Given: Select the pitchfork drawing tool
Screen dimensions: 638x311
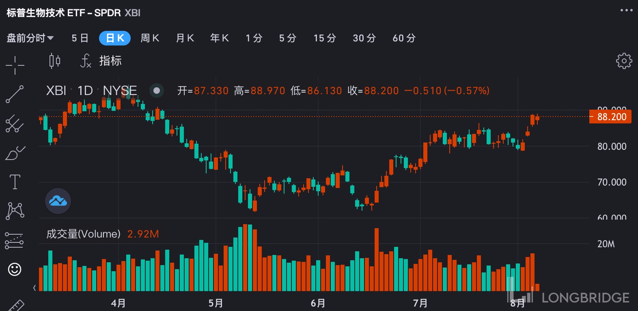Looking at the screenshot, I should coord(15,123).
